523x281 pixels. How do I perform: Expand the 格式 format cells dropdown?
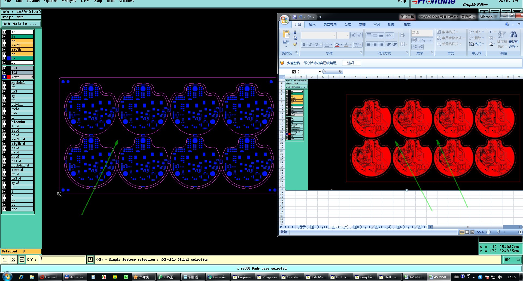[x=476, y=44]
